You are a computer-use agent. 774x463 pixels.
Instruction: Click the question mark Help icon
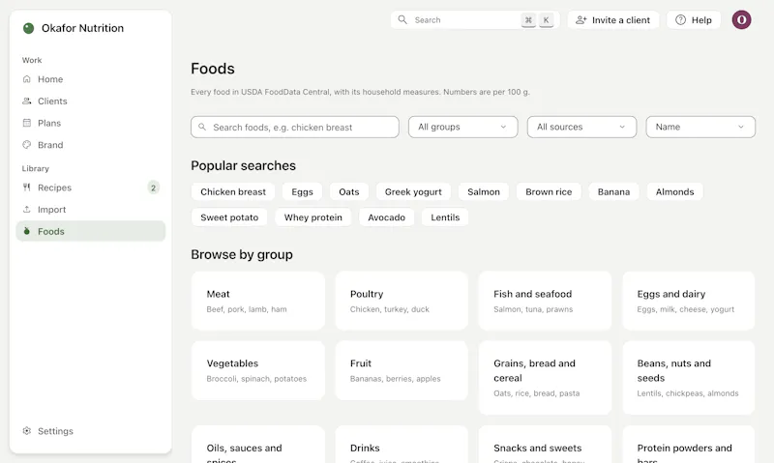click(681, 19)
